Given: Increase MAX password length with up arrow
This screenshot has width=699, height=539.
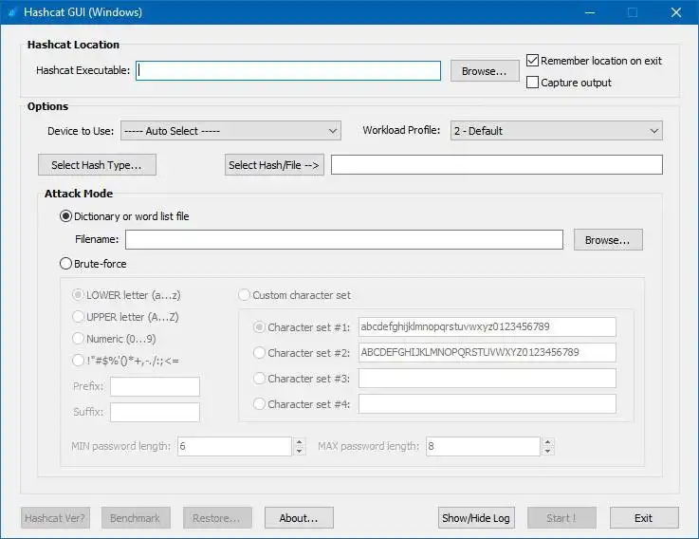Looking at the screenshot, I should tap(548, 441).
